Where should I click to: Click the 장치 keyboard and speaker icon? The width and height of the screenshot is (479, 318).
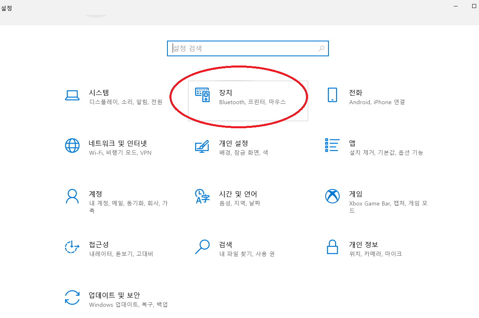202,95
